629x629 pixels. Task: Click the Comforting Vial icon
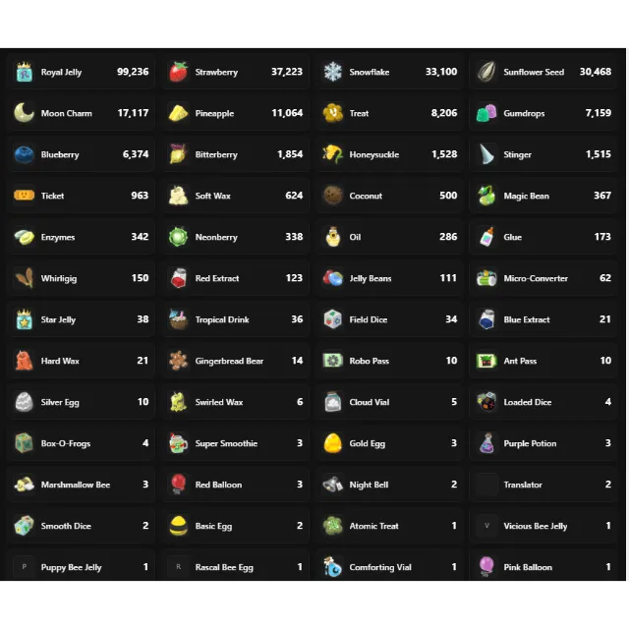(332, 567)
